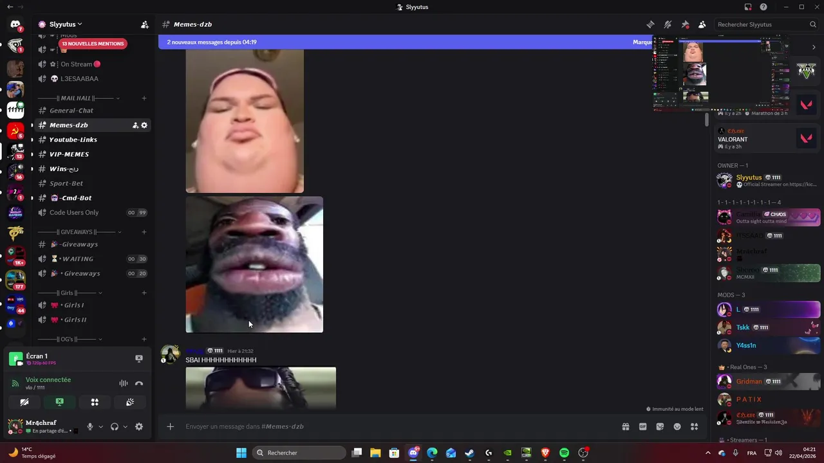Open user settings gear
The width and height of the screenshot is (824, 463).
coord(139,427)
